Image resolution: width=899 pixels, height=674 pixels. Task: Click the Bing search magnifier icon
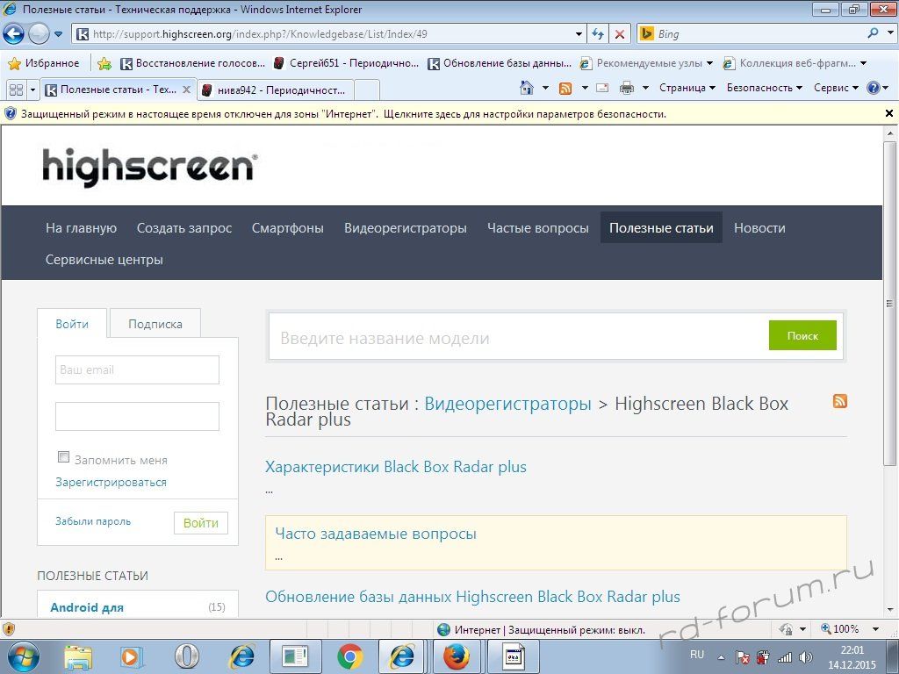coord(874,33)
